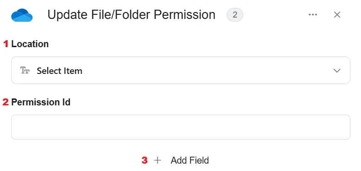Expand the Location chevron down arrow

[337, 70]
